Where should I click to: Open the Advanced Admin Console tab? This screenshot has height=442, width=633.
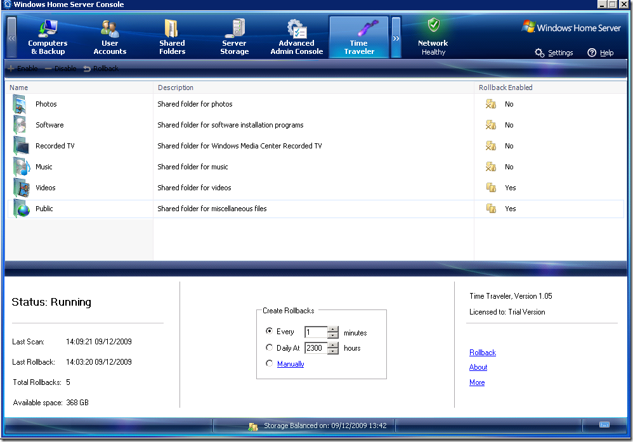click(296, 37)
